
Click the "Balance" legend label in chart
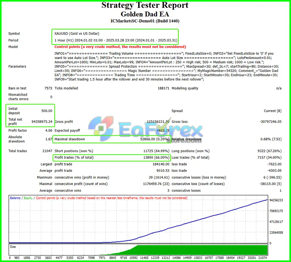15,198
